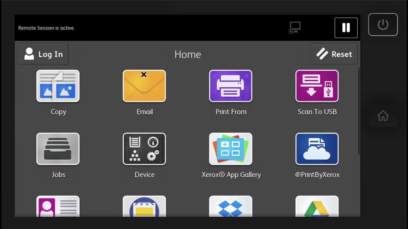Tap the house-shaped Home hardware button
The height and width of the screenshot is (229, 408).
[x=383, y=116]
